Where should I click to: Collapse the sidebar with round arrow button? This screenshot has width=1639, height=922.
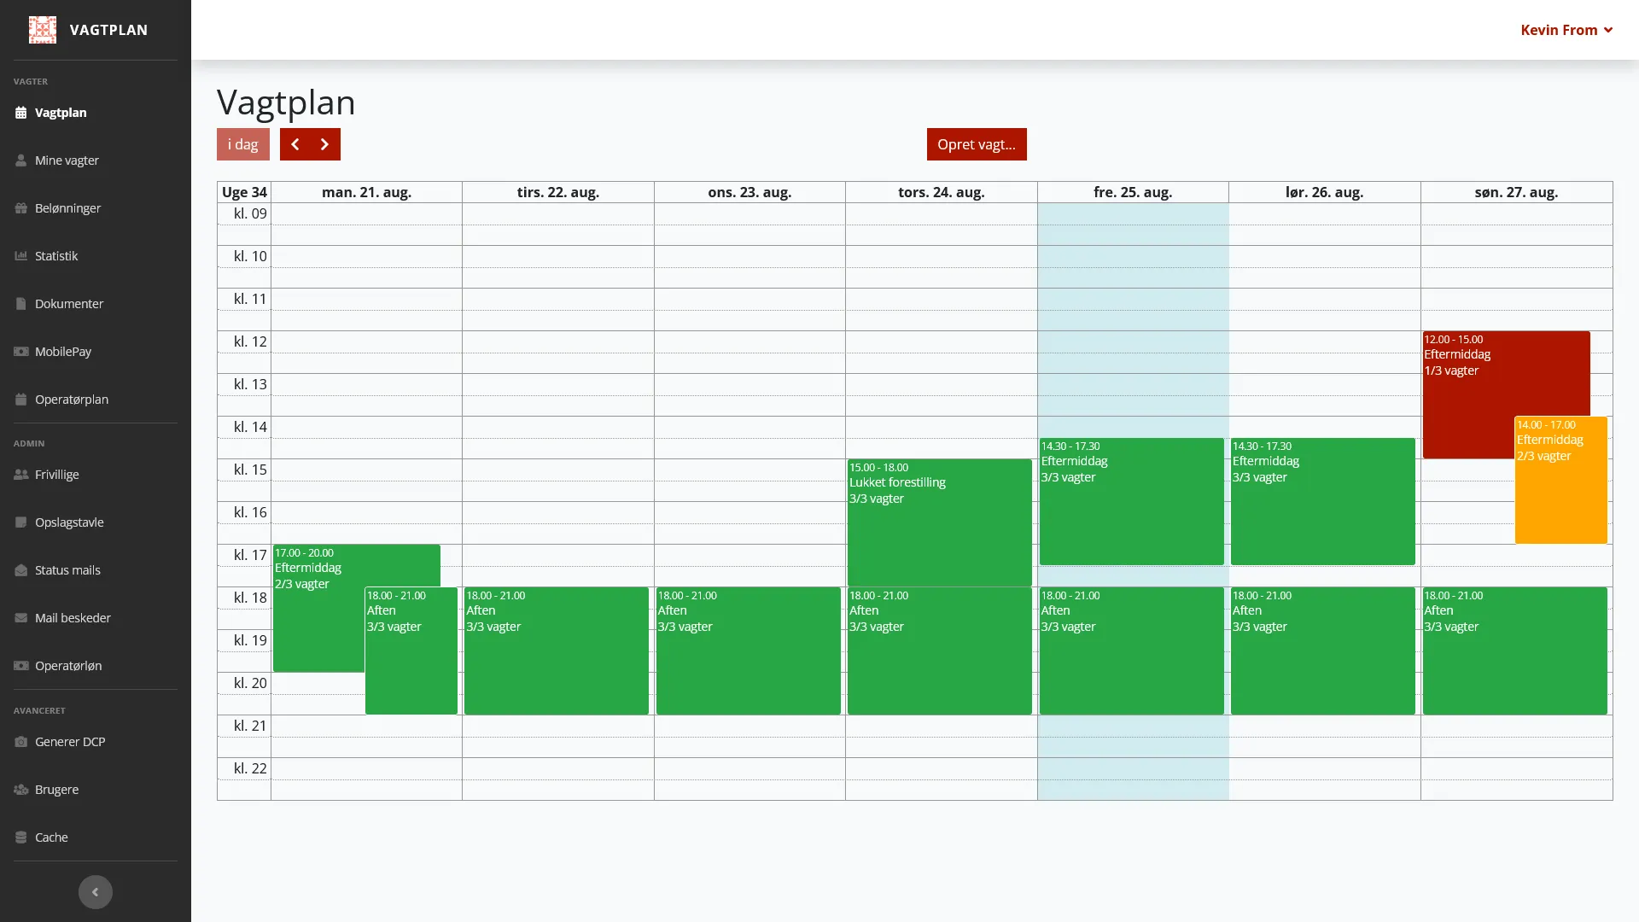96,892
